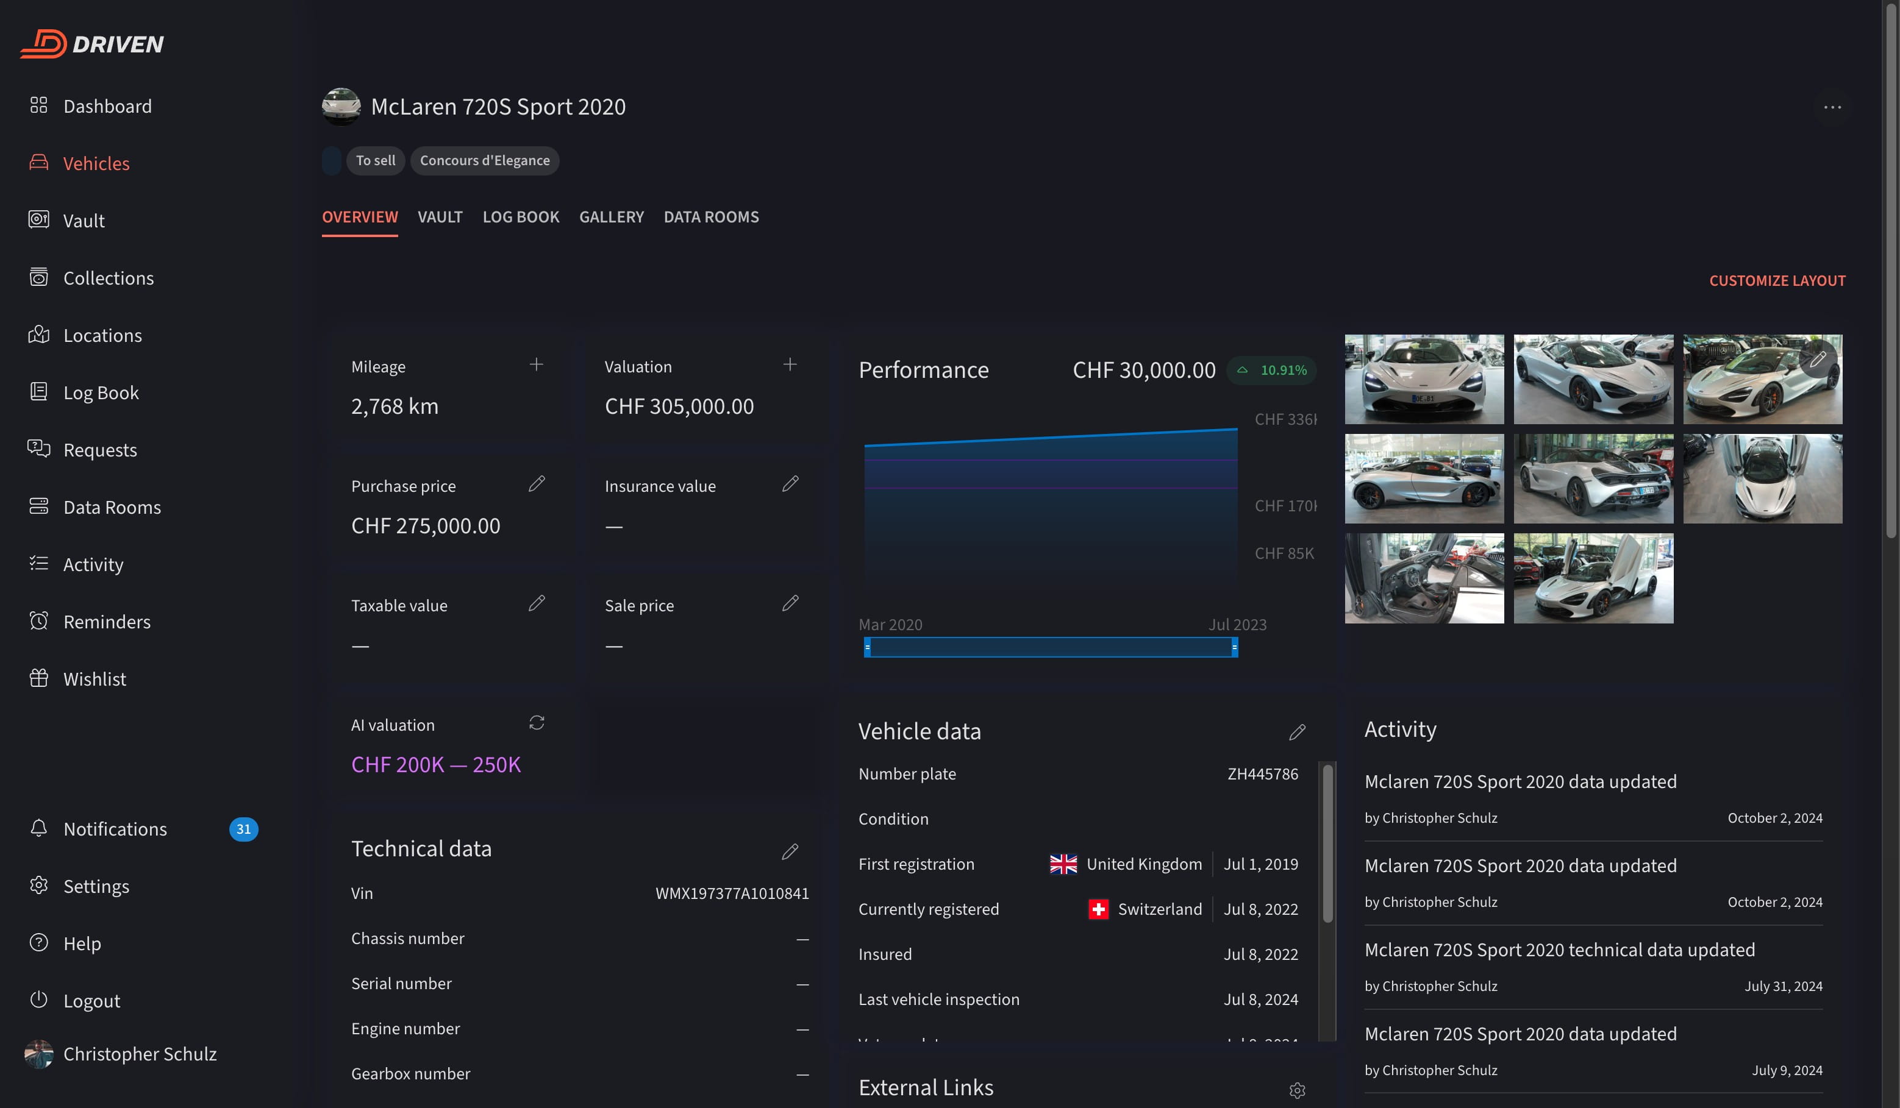The height and width of the screenshot is (1108, 1900).
Task: Click left handle of performance range slider
Action: 868,647
